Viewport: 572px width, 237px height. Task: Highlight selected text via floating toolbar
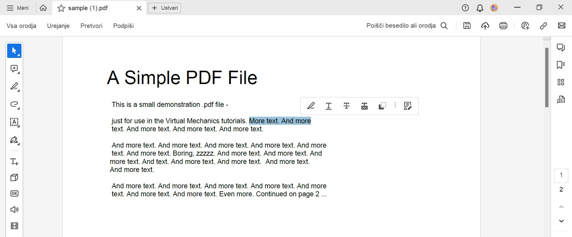[311, 106]
